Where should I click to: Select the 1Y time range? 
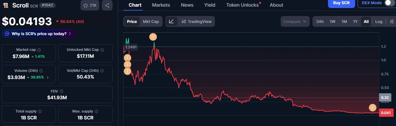[355, 22]
